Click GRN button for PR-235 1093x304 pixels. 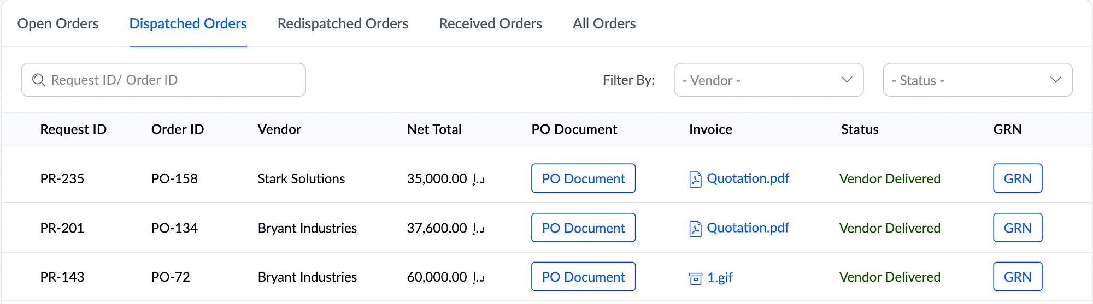coord(1017,178)
